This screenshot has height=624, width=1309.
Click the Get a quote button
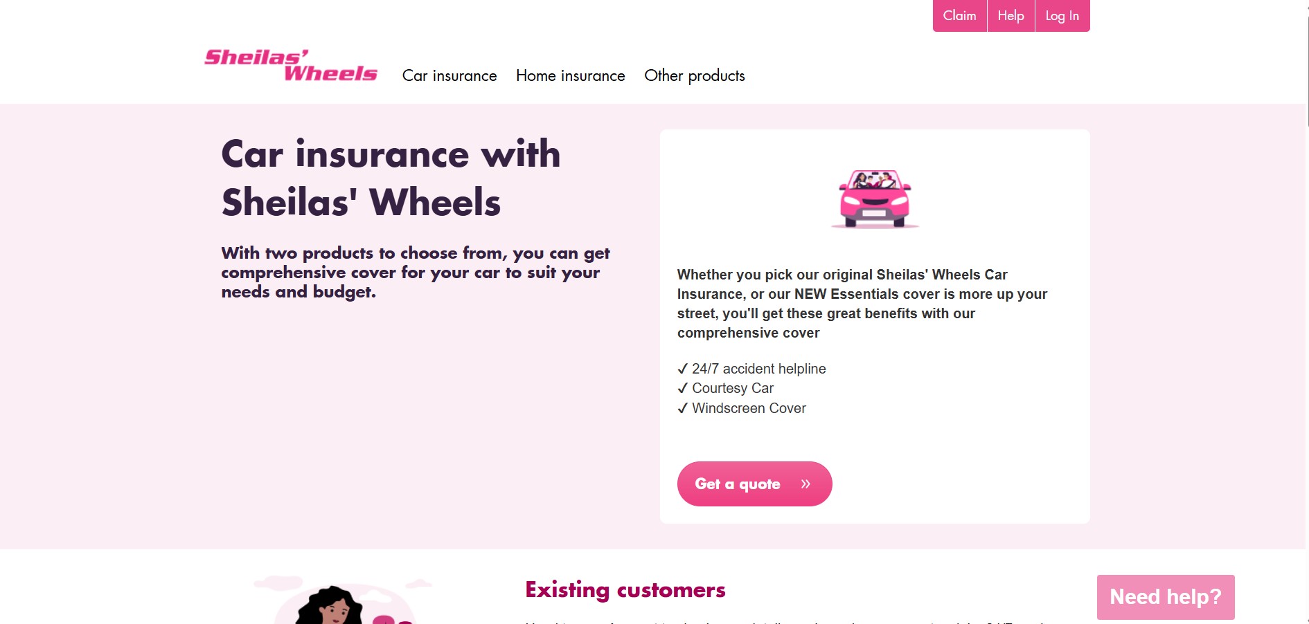754,484
